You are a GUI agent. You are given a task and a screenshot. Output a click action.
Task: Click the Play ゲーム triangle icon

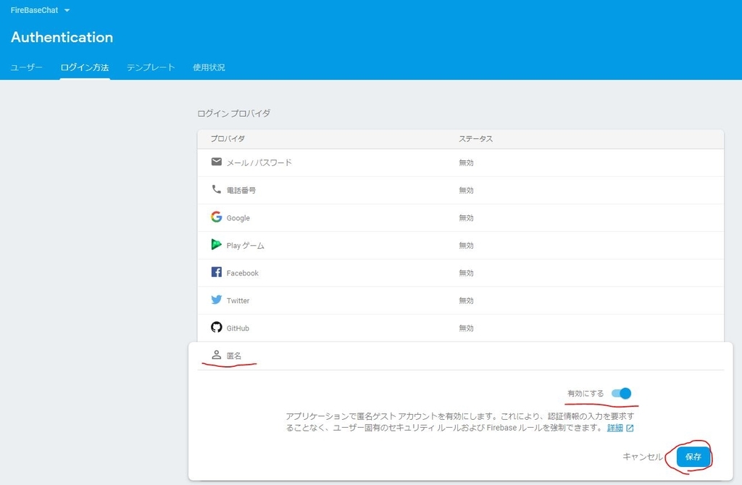tap(216, 244)
